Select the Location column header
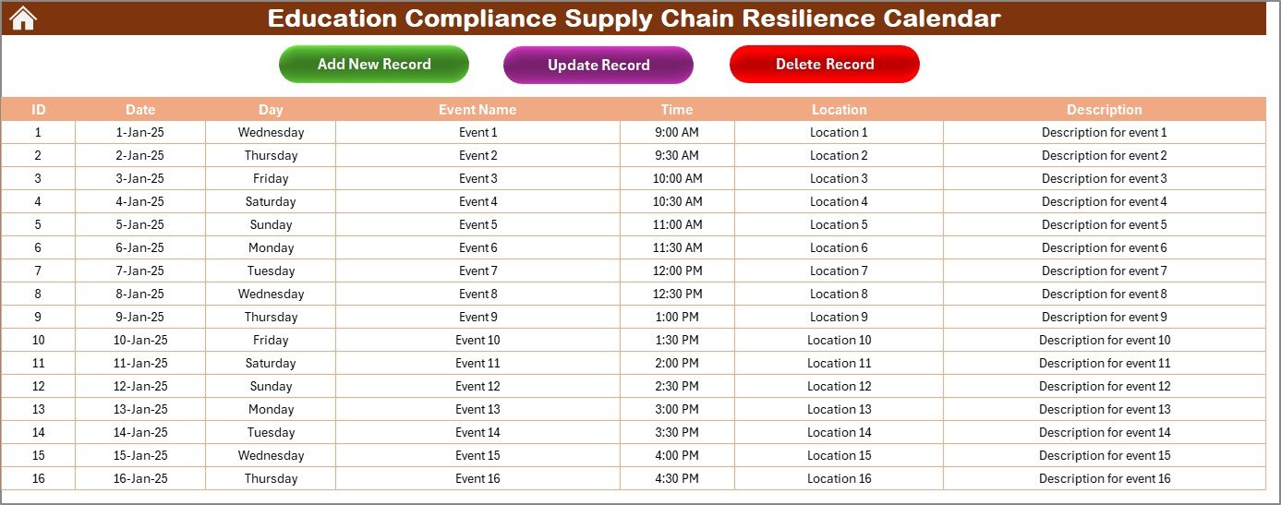 pos(839,109)
